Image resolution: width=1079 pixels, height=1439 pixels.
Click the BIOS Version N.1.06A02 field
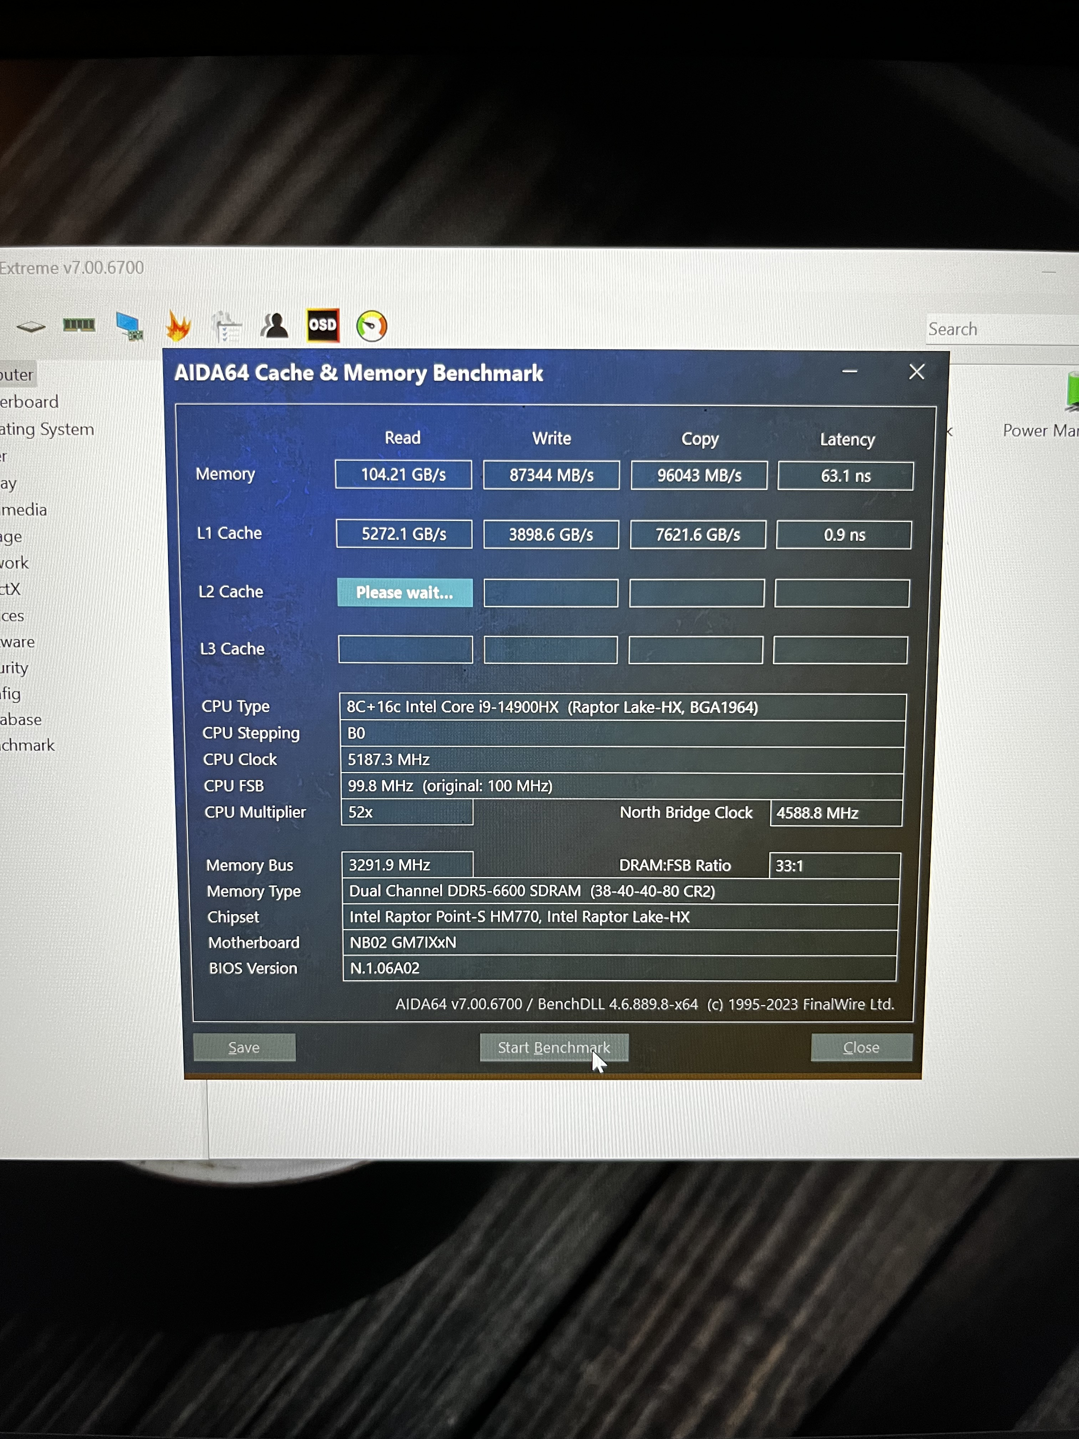pyautogui.click(x=620, y=968)
